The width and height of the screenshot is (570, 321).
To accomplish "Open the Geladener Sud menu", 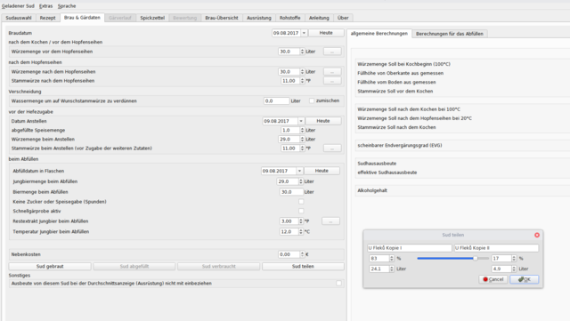I will pos(18,6).
